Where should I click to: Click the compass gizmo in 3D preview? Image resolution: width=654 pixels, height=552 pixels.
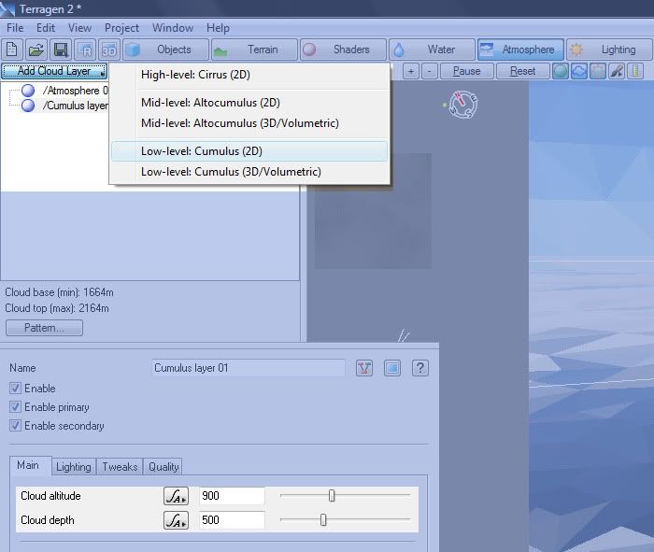[x=462, y=104]
